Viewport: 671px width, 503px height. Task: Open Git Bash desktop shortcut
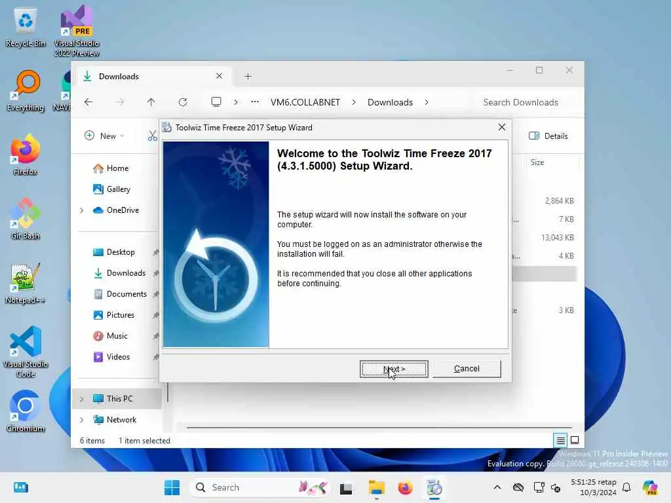coord(26,219)
